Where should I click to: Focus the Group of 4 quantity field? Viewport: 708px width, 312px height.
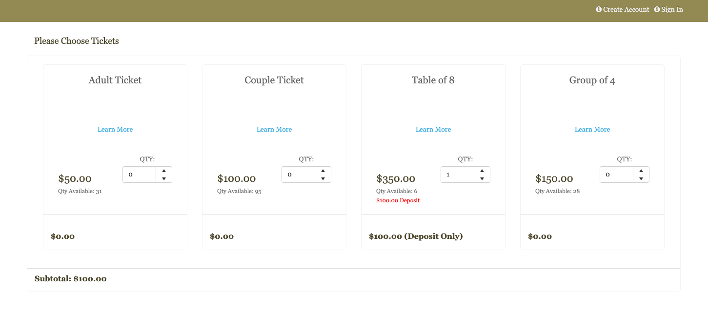pyautogui.click(x=617, y=175)
